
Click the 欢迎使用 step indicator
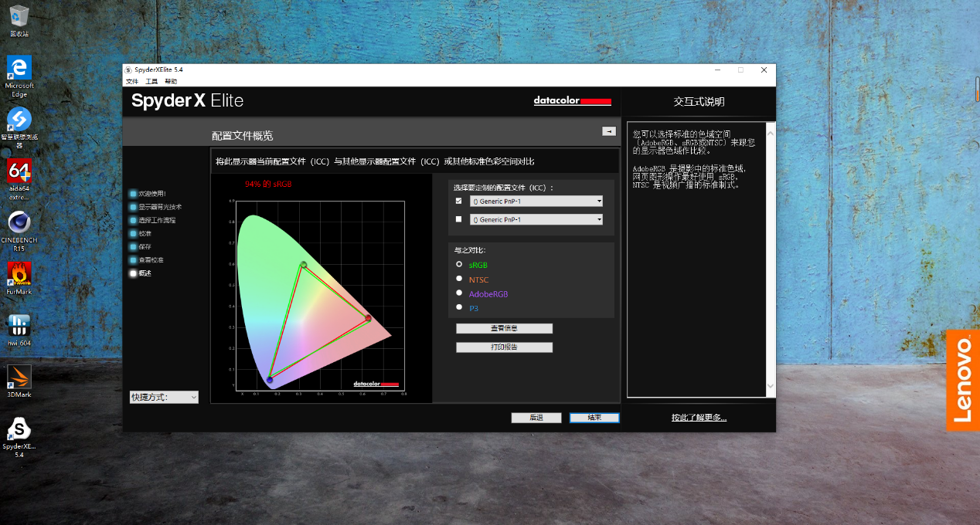click(x=148, y=194)
